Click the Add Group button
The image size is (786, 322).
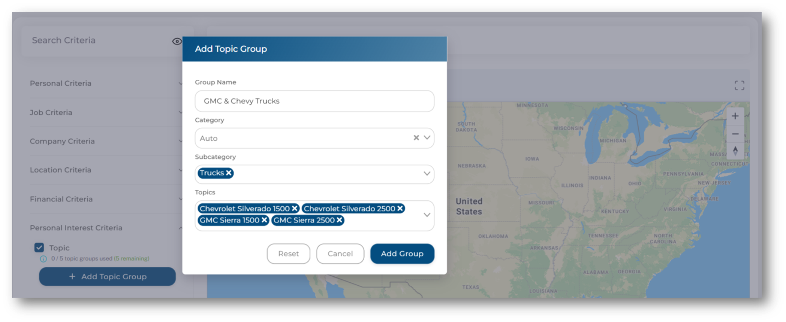point(402,254)
